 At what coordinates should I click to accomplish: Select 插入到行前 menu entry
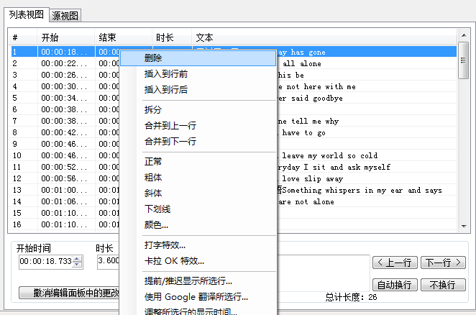click(198, 74)
